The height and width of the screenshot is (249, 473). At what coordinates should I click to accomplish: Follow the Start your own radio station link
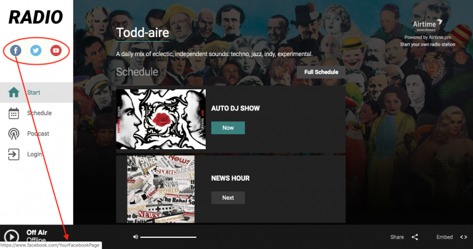[x=428, y=44]
